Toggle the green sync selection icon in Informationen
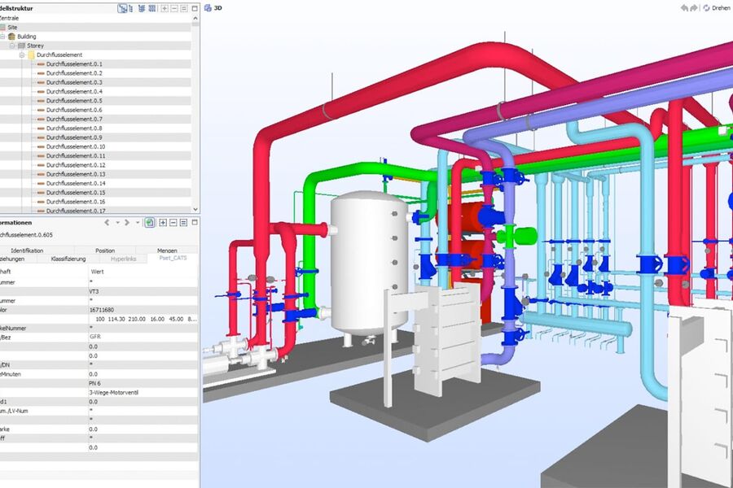Screen dimensions: 733x488 [x=150, y=222]
